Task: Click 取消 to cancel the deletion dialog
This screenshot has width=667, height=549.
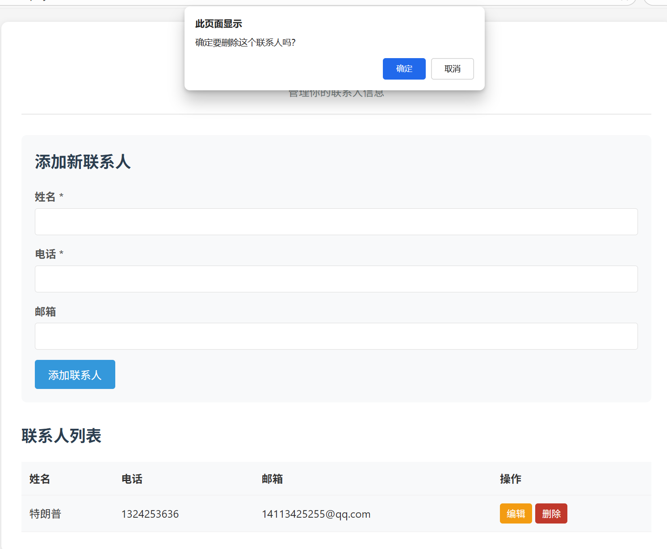Action: point(452,68)
